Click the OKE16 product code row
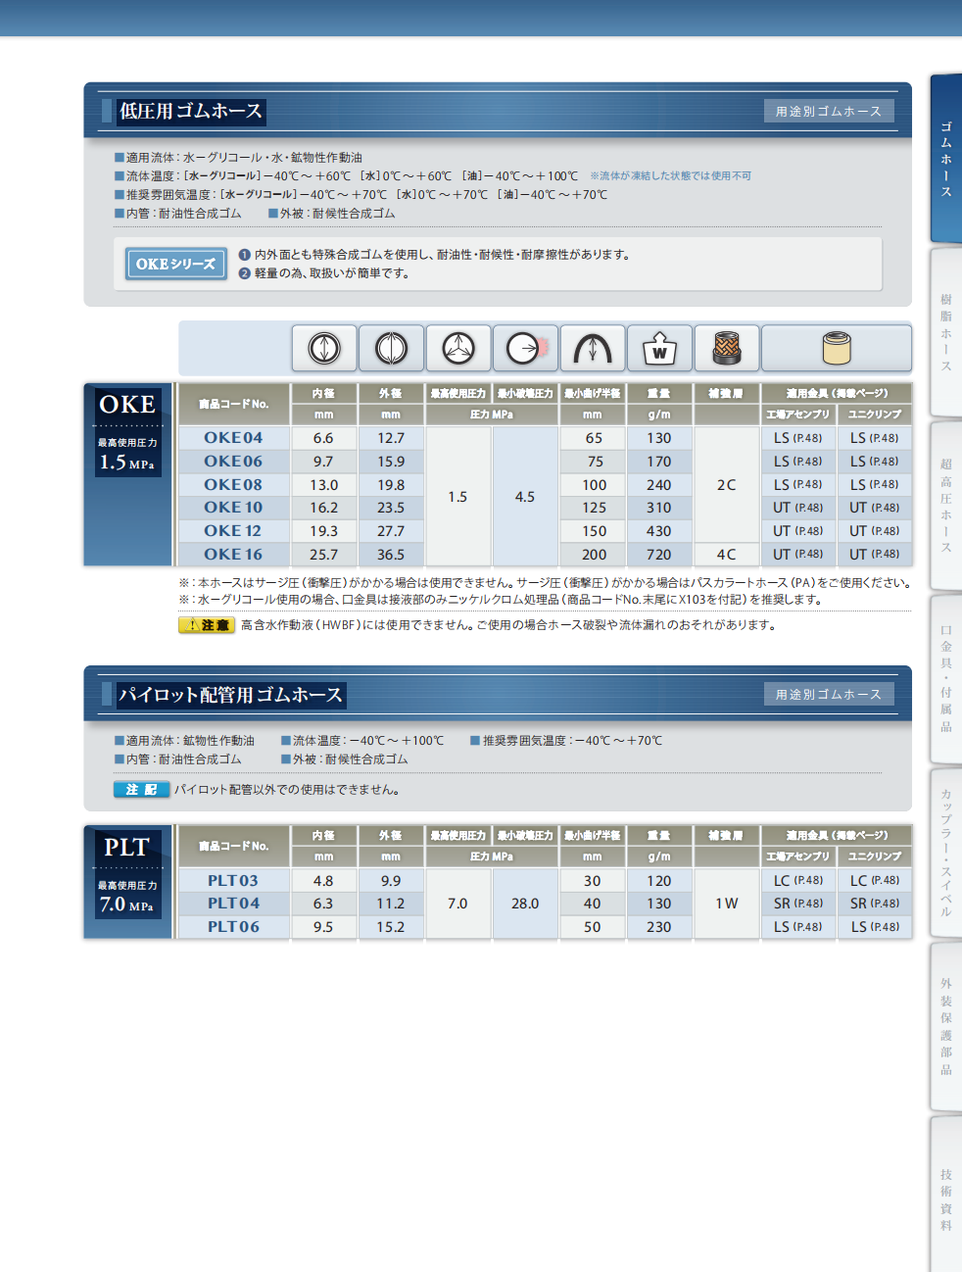 [x=233, y=555]
